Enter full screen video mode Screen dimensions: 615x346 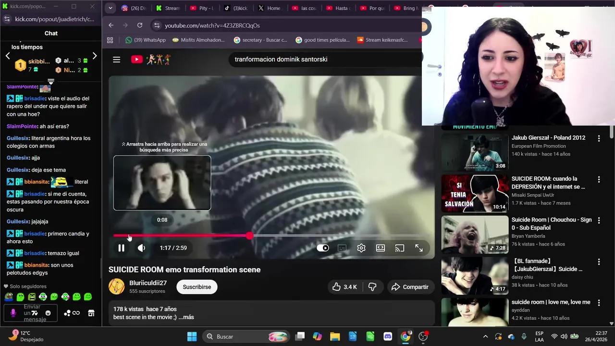(x=419, y=248)
